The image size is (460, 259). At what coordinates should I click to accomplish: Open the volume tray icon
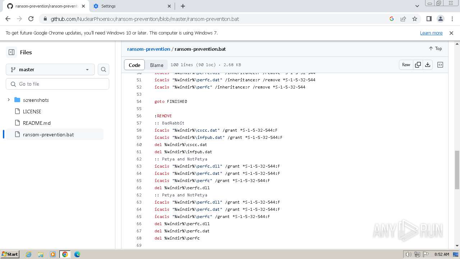tap(408, 254)
